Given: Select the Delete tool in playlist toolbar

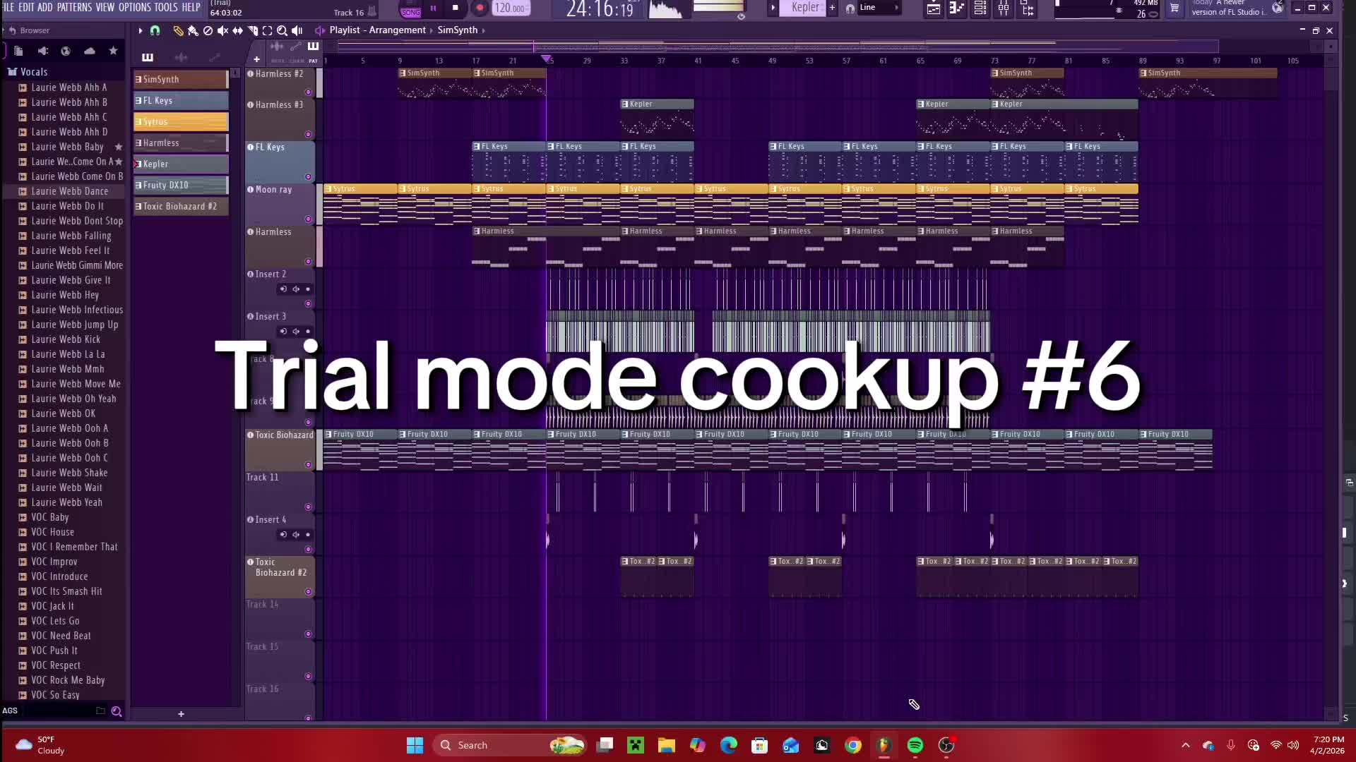Looking at the screenshot, I should (x=208, y=30).
